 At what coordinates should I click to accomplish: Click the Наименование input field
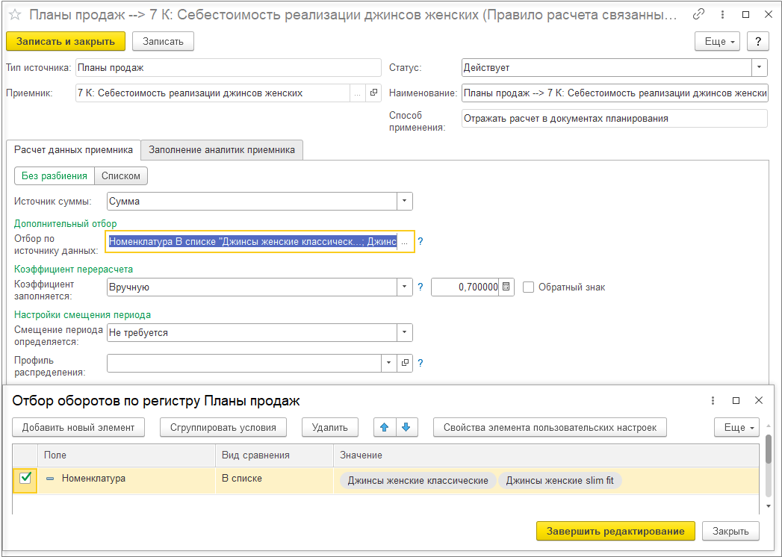(614, 93)
